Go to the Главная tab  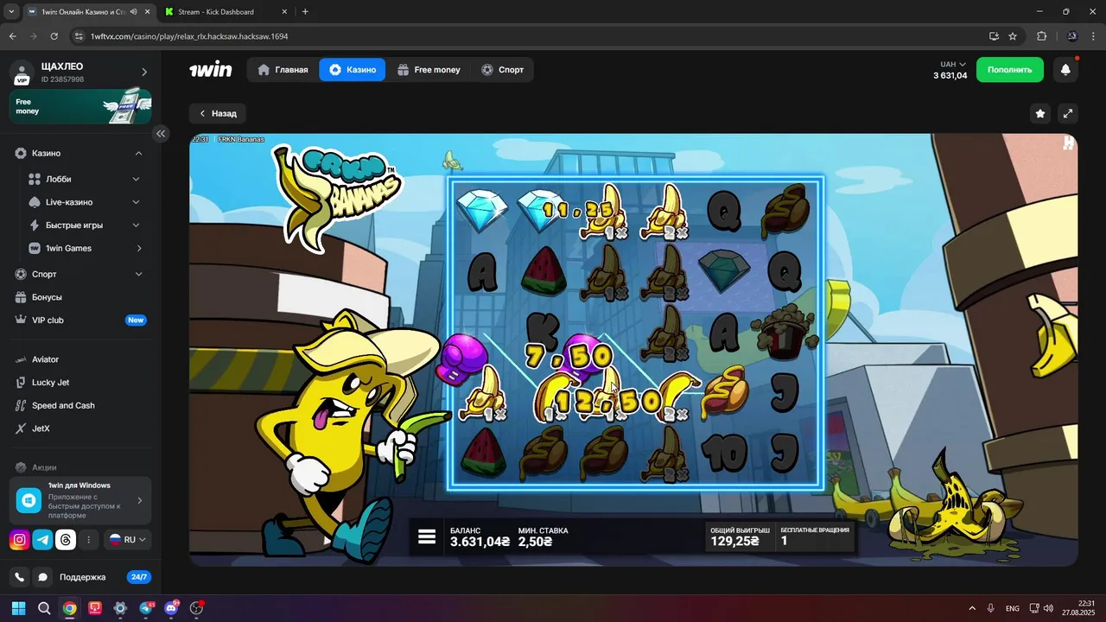click(x=283, y=70)
